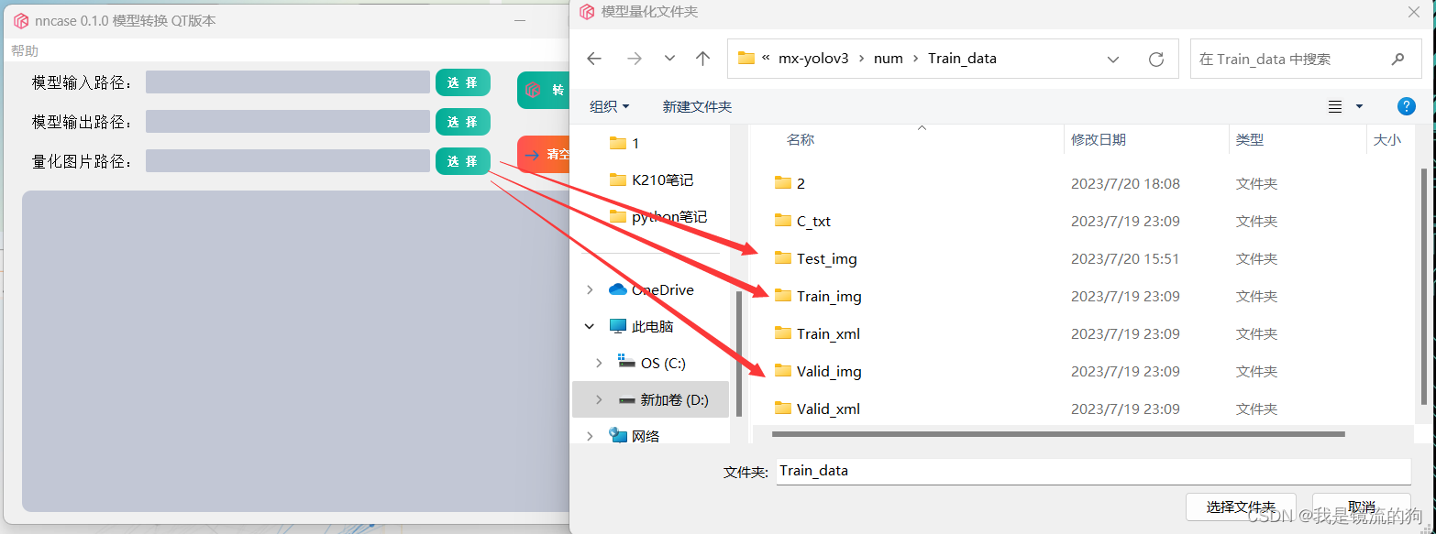
Task: Go up one folder level
Action: click(702, 59)
